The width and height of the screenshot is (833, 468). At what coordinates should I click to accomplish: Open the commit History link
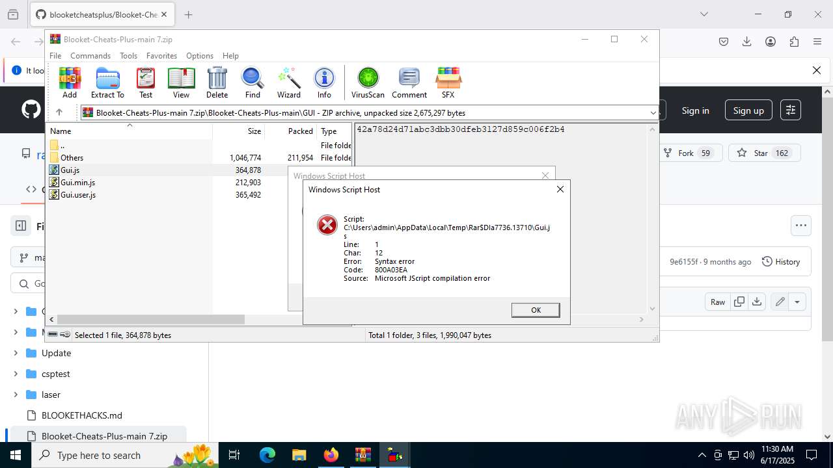click(781, 261)
